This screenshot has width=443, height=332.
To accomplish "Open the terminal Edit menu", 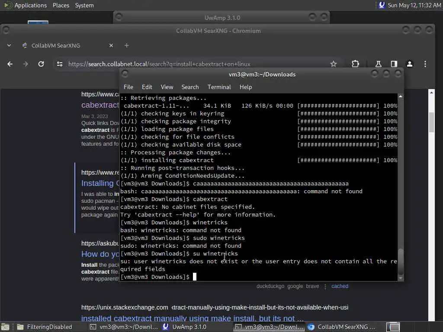I will (x=147, y=87).
